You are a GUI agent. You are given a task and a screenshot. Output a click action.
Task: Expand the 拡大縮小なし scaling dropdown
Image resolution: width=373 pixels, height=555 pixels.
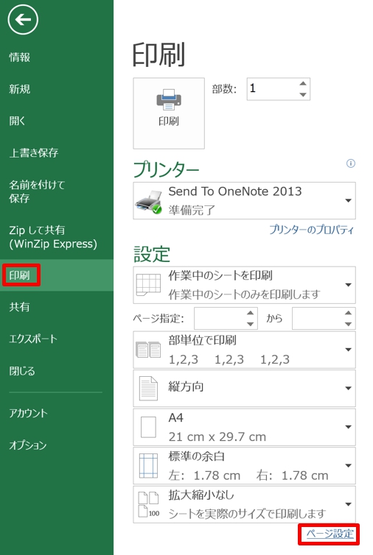pyautogui.click(x=348, y=504)
